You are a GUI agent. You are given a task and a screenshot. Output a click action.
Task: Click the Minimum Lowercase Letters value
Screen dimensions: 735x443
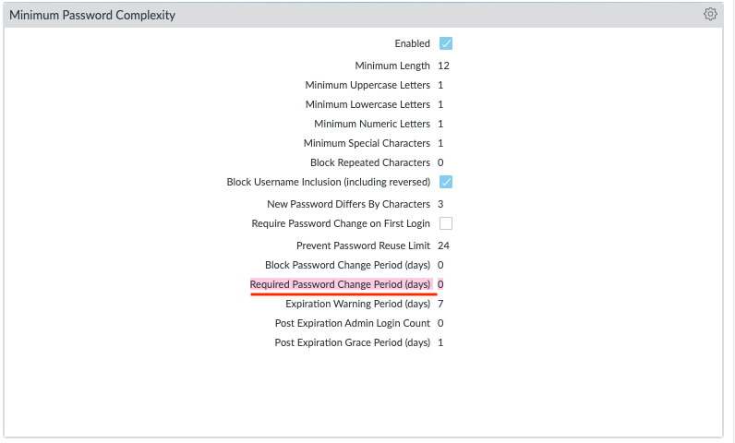(440, 105)
